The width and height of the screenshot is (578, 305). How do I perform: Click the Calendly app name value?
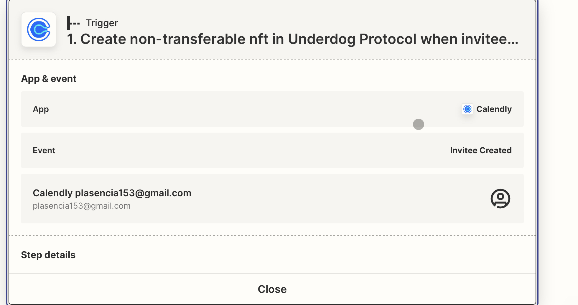click(x=494, y=109)
